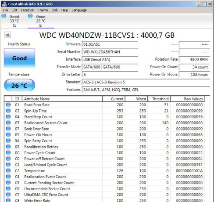
Task: Click the Firmware field 01.01A01
Action: pyautogui.click(x=110, y=44)
